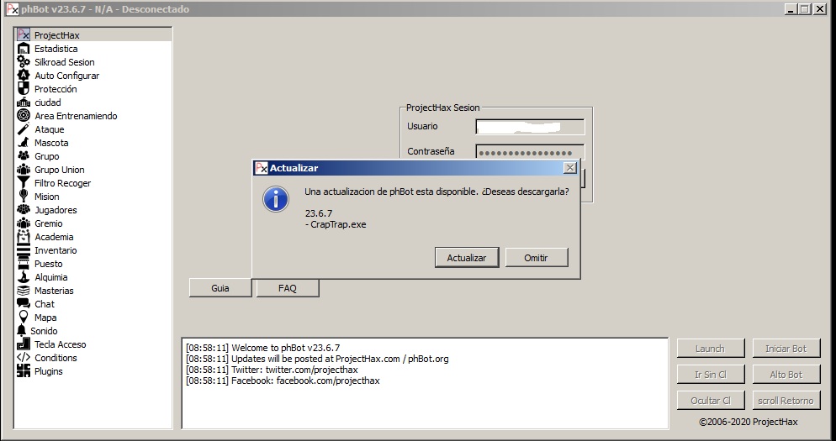Click Omitir to skip the update
The height and width of the screenshot is (441, 836).
coord(536,258)
